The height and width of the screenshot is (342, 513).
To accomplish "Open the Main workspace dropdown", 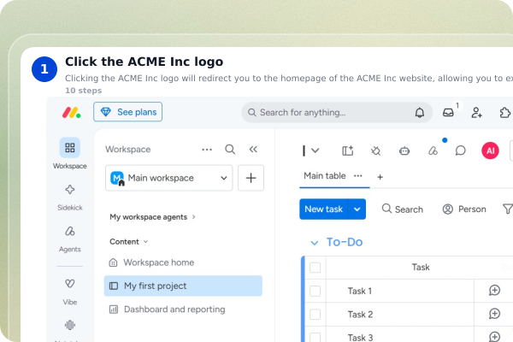I will 168,178.
